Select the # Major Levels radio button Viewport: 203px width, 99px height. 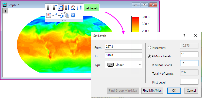point(149,56)
